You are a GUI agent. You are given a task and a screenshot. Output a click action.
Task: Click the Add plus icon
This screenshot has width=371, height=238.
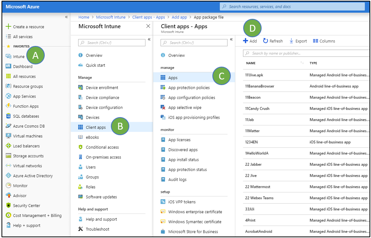pyautogui.click(x=245, y=41)
